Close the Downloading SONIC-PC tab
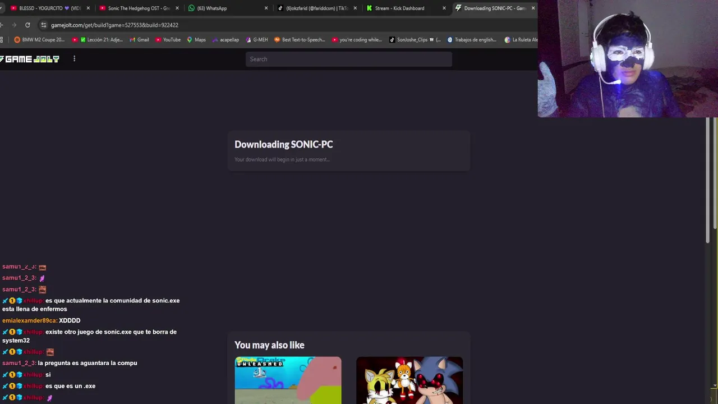718x404 pixels. point(533,8)
